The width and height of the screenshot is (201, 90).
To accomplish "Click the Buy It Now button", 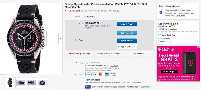I will 127,24.
